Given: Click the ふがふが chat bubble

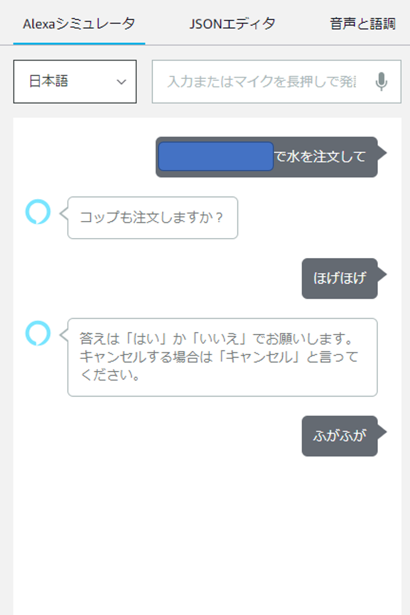Looking at the screenshot, I should [338, 436].
